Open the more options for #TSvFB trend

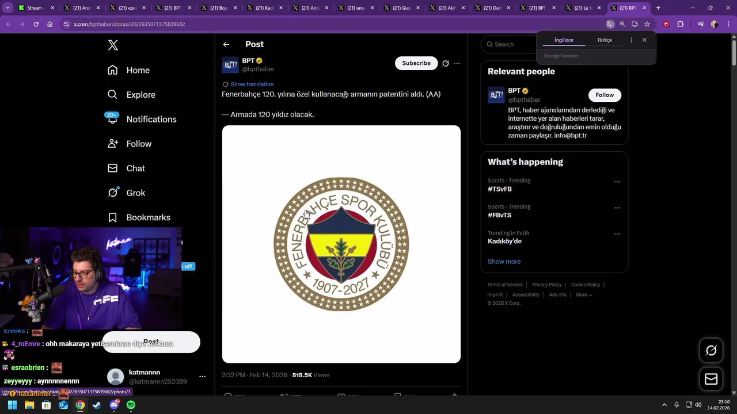pos(617,182)
